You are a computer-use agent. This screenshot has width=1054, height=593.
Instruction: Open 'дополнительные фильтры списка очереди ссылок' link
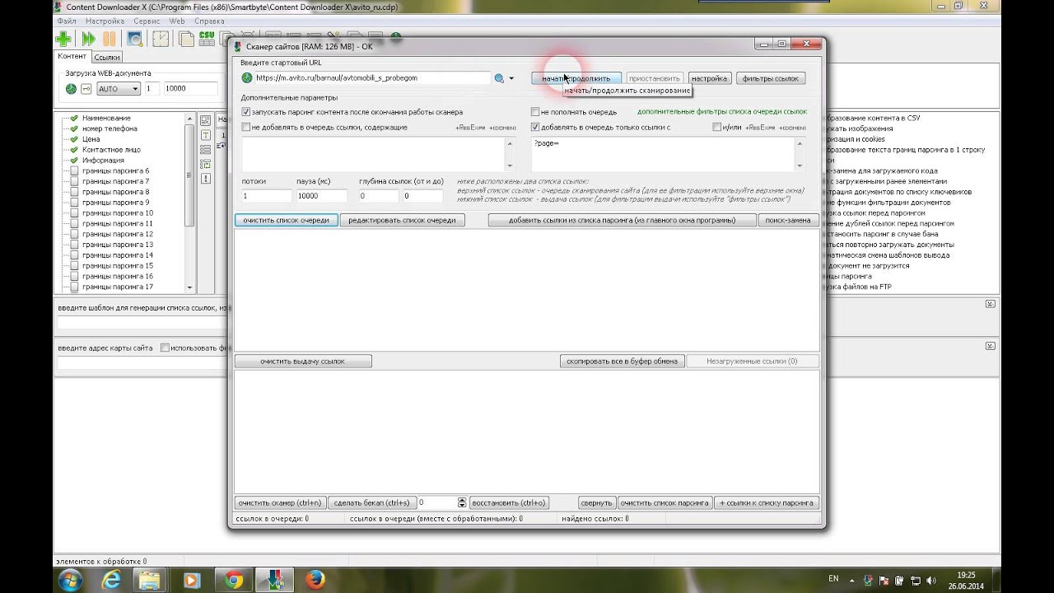(722, 111)
